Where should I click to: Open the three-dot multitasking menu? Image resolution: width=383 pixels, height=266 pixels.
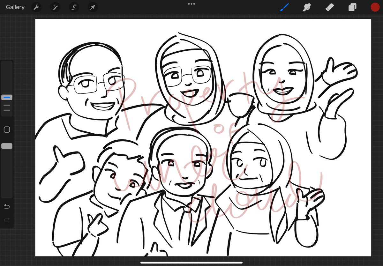click(191, 4)
